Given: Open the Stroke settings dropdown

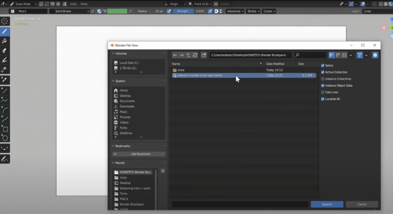Looking at the screenshot, I should (x=253, y=11).
